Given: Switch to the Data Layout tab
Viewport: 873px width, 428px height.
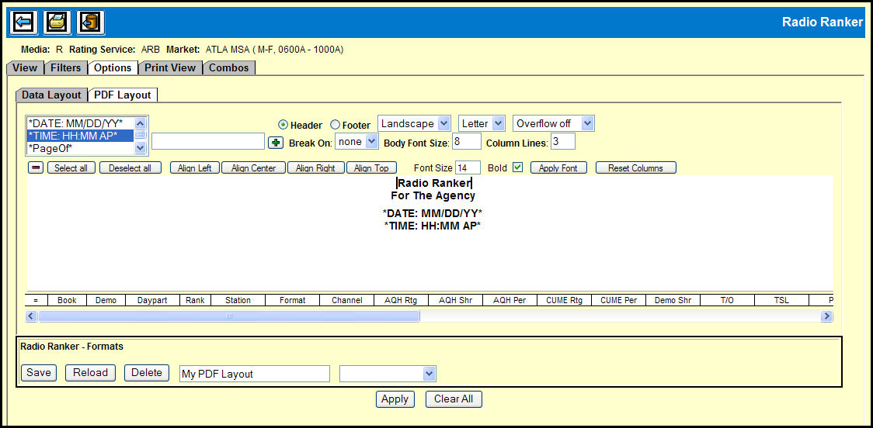Looking at the screenshot, I should (x=51, y=95).
